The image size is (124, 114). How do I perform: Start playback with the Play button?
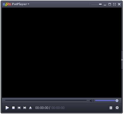7,108
